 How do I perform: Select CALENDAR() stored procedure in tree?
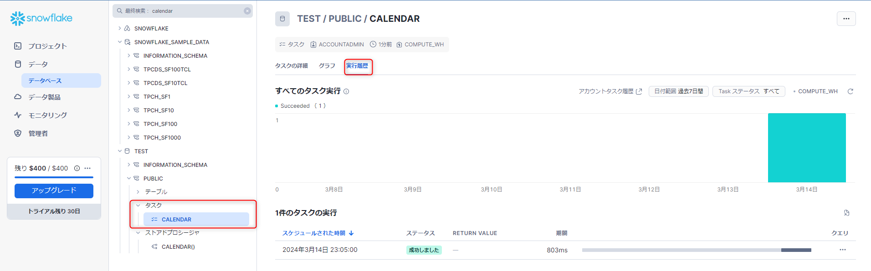pyautogui.click(x=178, y=247)
